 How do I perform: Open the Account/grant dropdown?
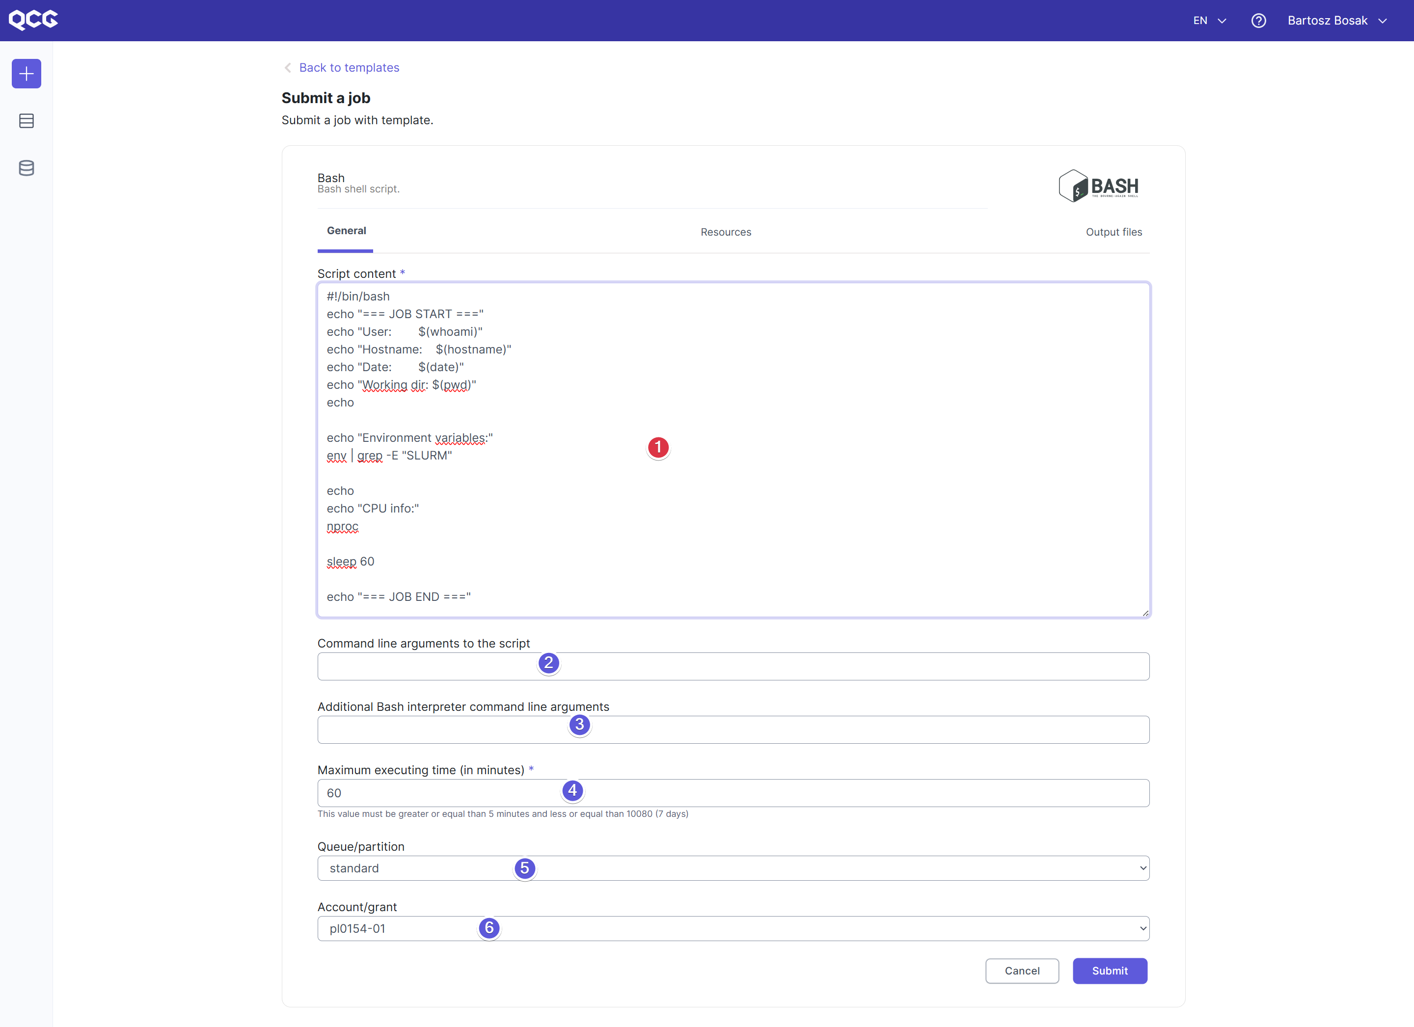[x=733, y=928]
